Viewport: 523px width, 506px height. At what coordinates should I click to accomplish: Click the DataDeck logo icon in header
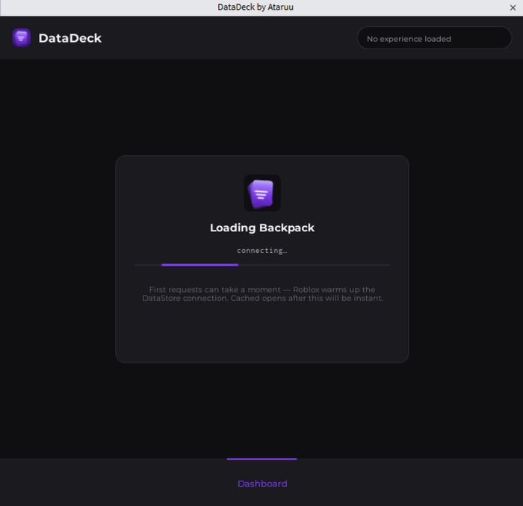click(22, 37)
